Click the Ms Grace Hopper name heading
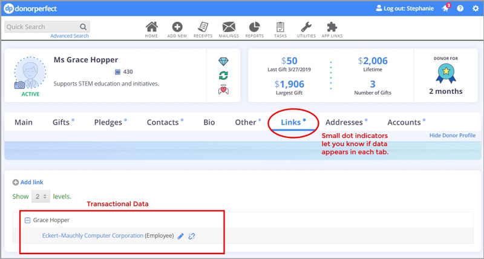Screen dimensions: 484x259 pyautogui.click(x=86, y=59)
